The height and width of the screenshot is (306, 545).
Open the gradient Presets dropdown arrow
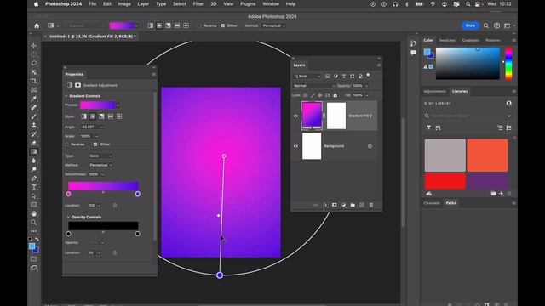(x=118, y=105)
